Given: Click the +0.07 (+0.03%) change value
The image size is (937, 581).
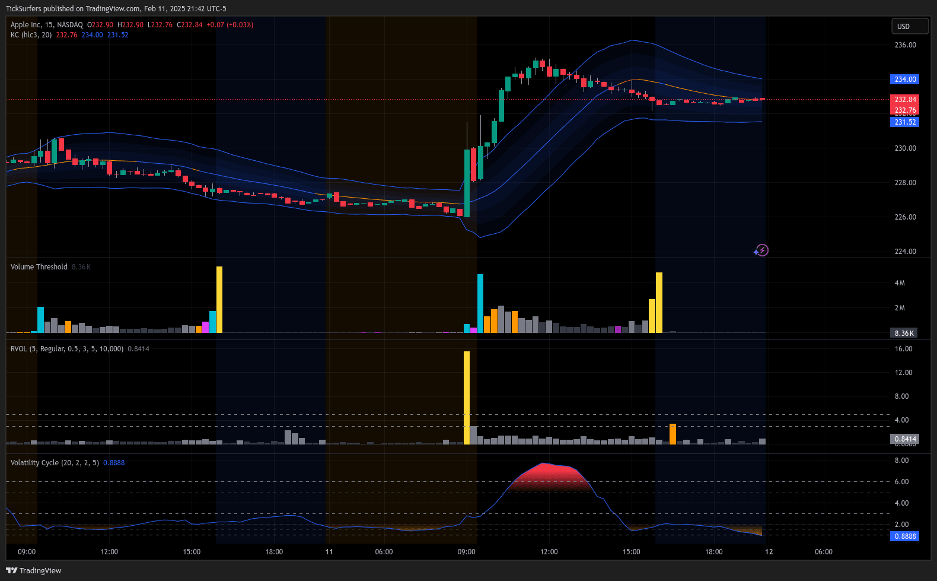Looking at the screenshot, I should 230,25.
